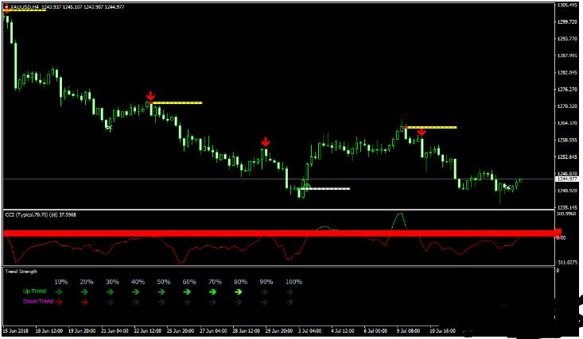Click the Up Trend 30% arrow
This screenshot has width=583, height=339.
[110, 292]
